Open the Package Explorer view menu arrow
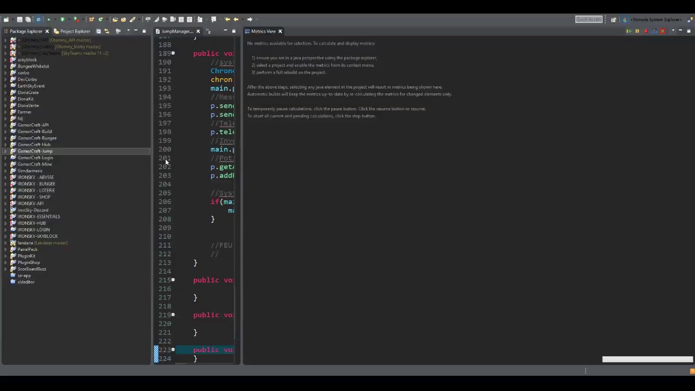The image size is (695, 391). click(x=128, y=31)
